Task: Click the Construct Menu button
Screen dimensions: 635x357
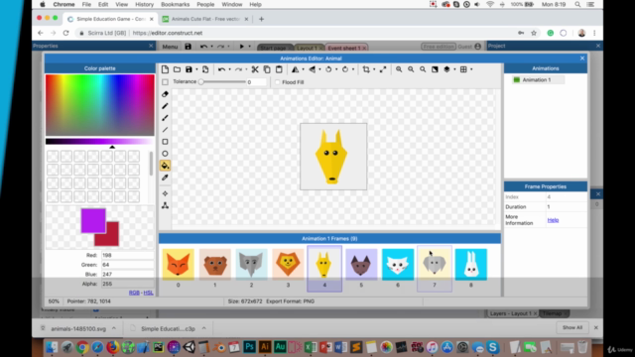Action: pos(170,47)
